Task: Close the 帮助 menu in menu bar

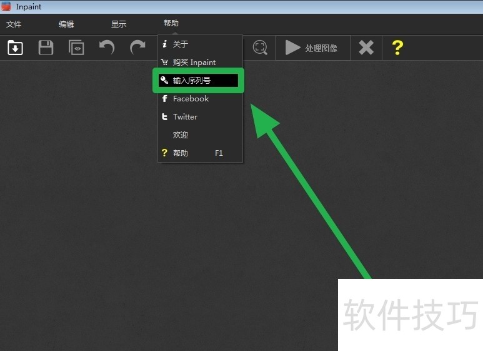Action: pos(171,23)
